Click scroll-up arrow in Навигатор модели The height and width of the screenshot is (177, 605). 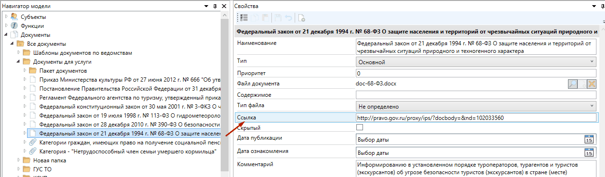point(225,15)
